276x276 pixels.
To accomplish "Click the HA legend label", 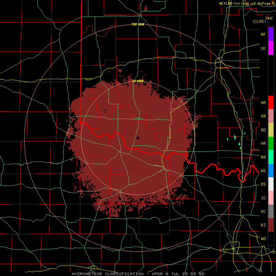I will click(263, 103).
